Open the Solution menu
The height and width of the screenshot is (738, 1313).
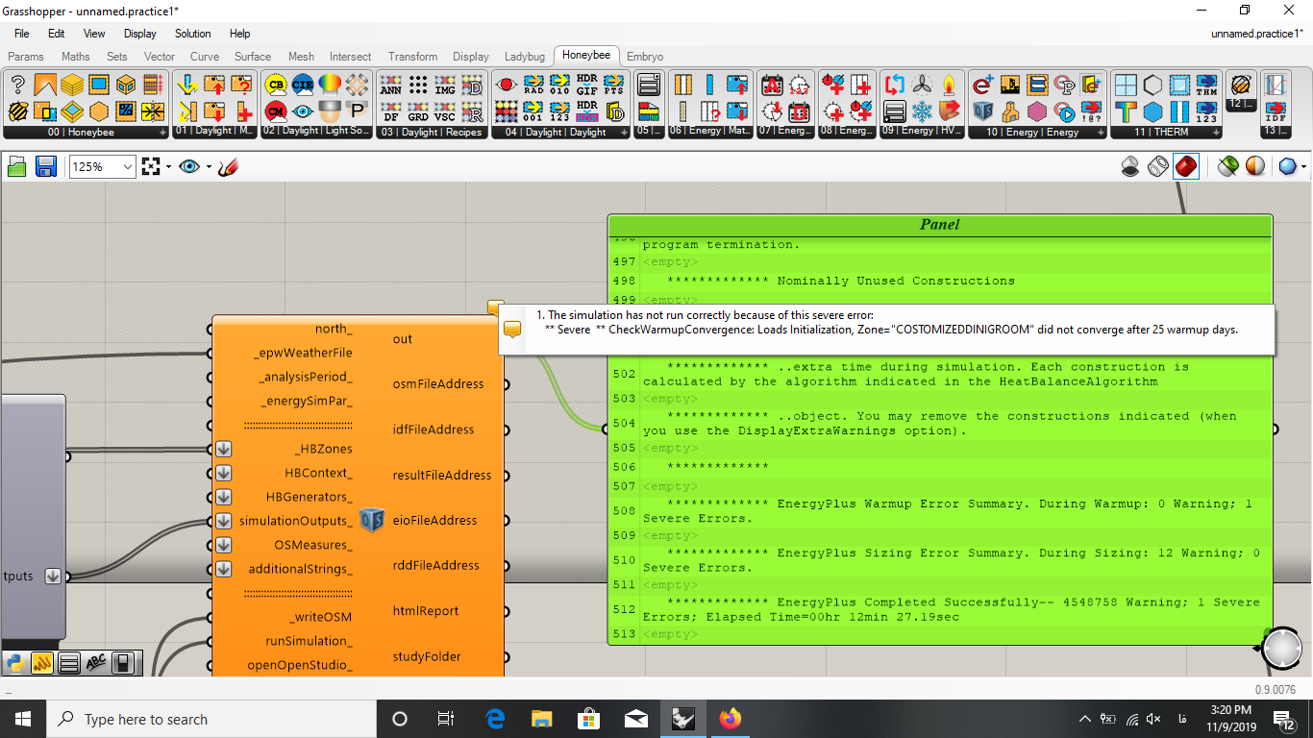[x=192, y=34]
